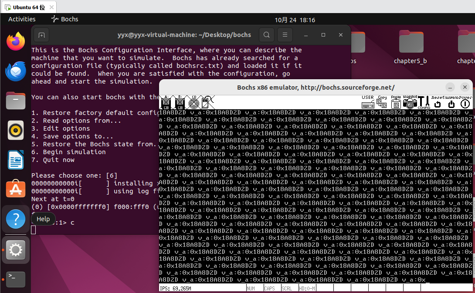Click the USER keyboard button in Bochs toolbar
Screen dimensions: 475x293
(368, 102)
